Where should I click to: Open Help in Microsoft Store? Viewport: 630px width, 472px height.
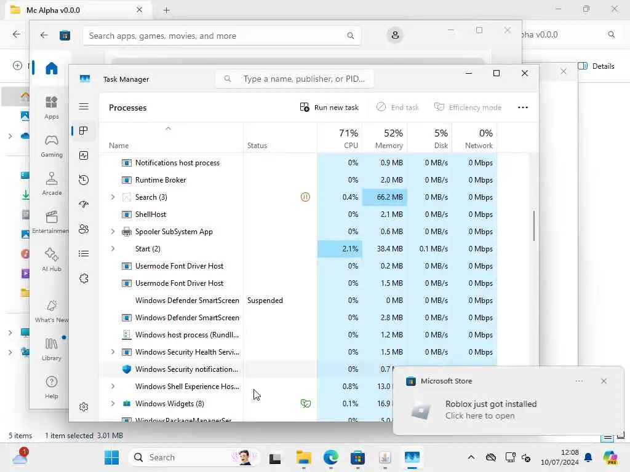pyautogui.click(x=52, y=388)
